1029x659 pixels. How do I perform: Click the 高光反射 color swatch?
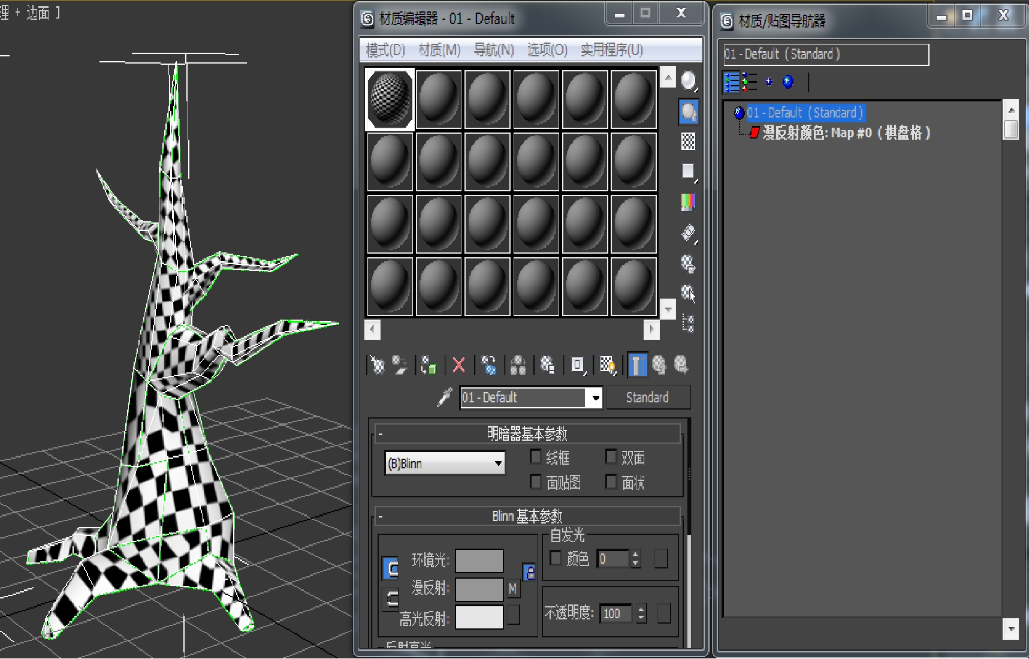479,617
